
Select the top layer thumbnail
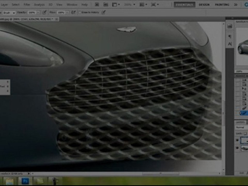pos(244,141)
